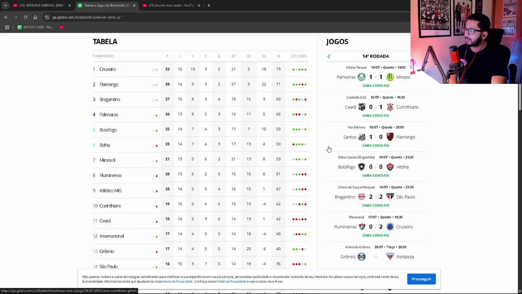Select Bahia in the classification table
522x294 pixels.
pyautogui.click(x=105, y=145)
